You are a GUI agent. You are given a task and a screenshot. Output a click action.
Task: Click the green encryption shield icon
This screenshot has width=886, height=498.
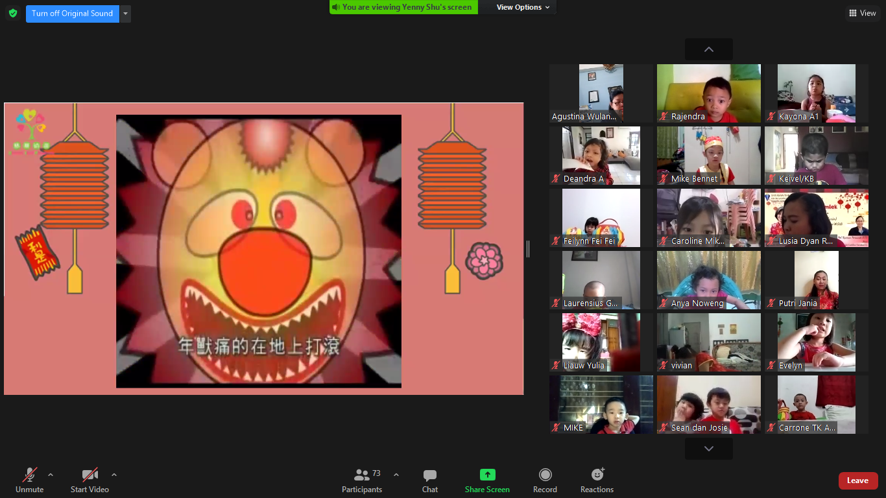click(x=13, y=13)
